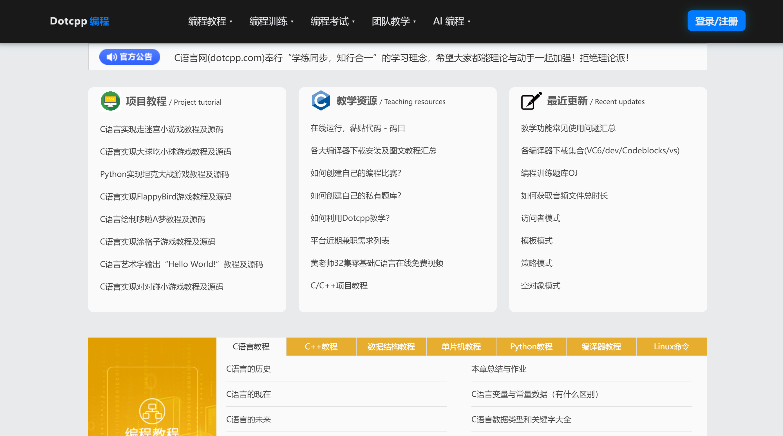This screenshot has height=436, width=783.
Task: Expand the 编程考试 dropdown menu
Action: (x=332, y=21)
